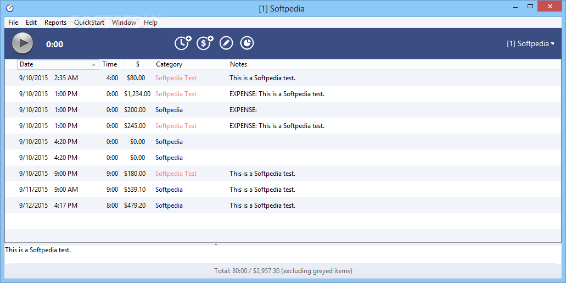
Task: Sort by the Date column header
Action: [58, 64]
